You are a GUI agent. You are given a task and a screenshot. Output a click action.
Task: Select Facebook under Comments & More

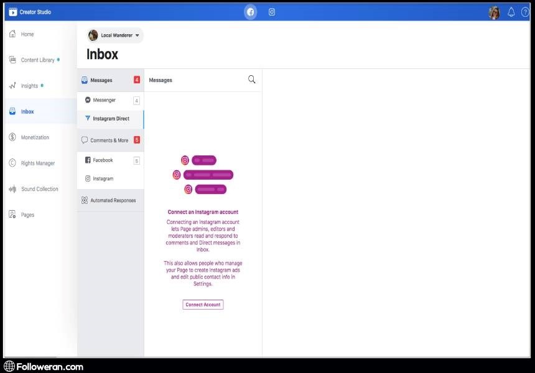pyautogui.click(x=103, y=160)
